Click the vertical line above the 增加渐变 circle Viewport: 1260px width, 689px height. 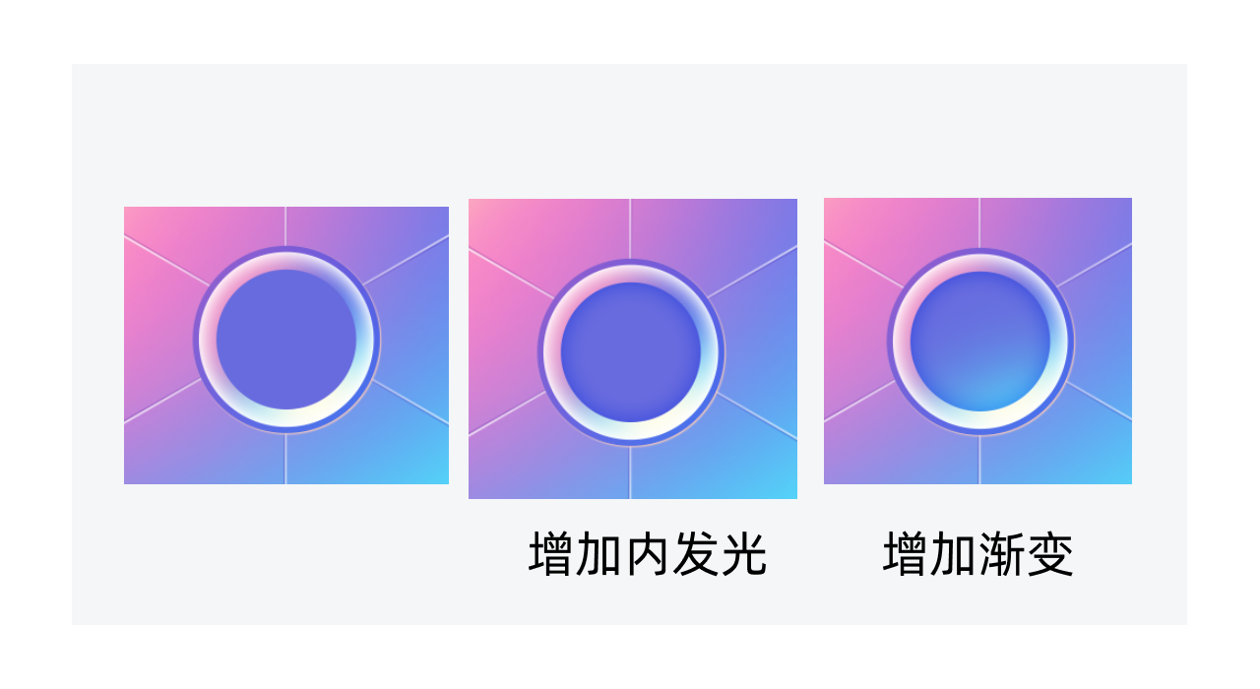[x=979, y=223]
